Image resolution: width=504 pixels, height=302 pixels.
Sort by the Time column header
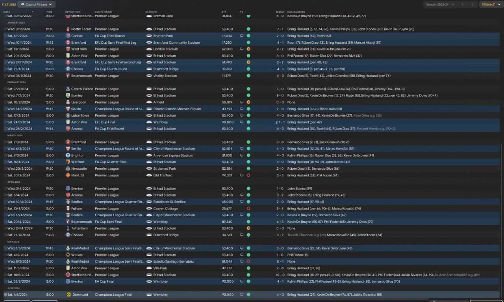point(49,12)
